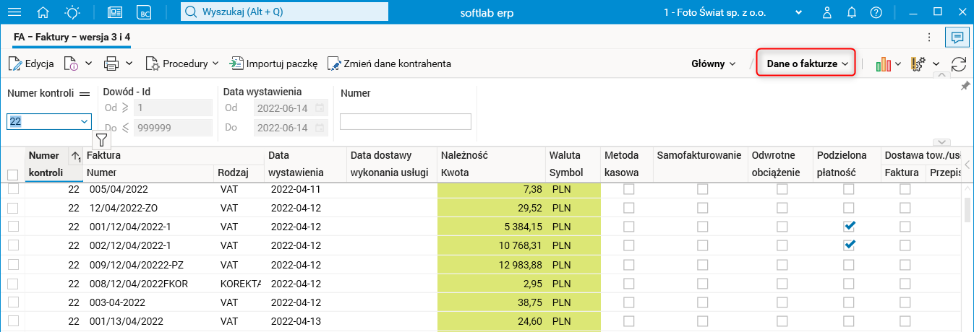Click Zmień dane kontrahenta button

tap(389, 64)
